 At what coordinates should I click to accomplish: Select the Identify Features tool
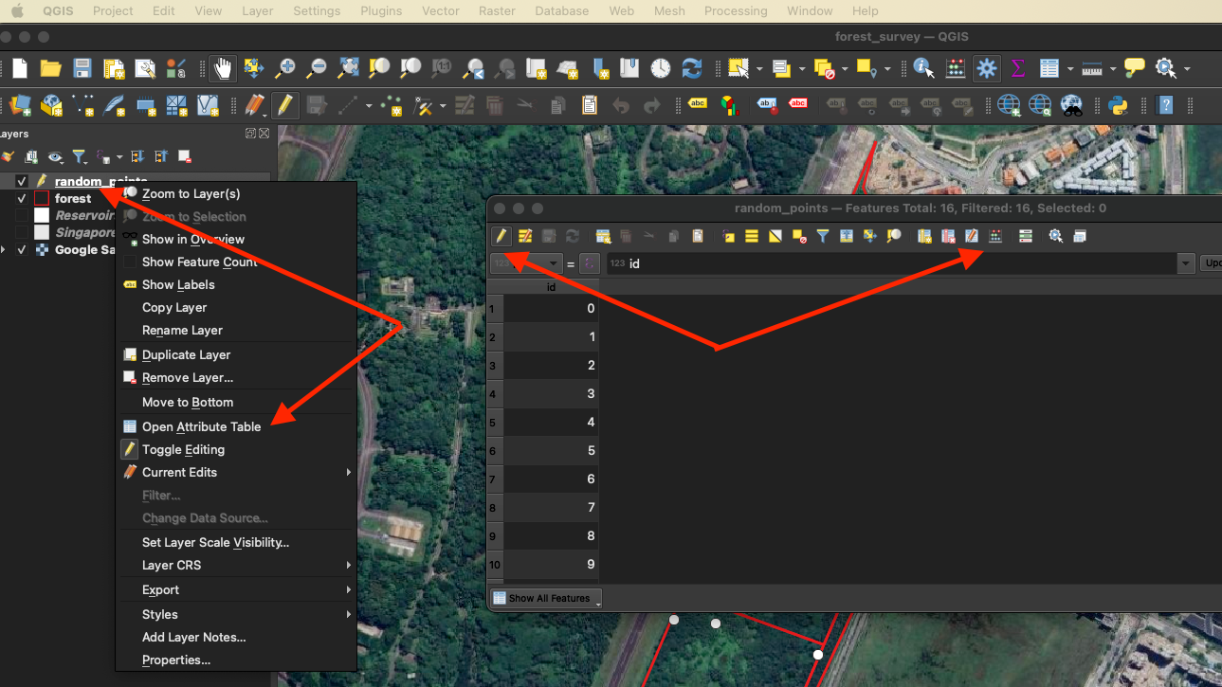[923, 68]
